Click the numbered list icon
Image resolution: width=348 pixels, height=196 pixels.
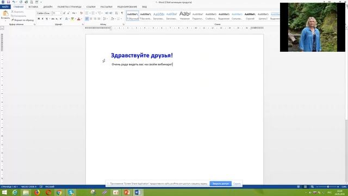93,13
